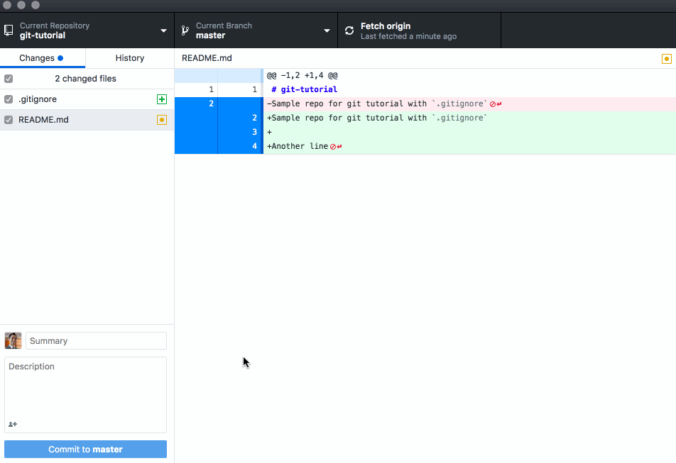Toggle the '2 changed files' select-all checkbox
Image resolution: width=676 pixels, height=463 pixels.
pyautogui.click(x=8, y=79)
